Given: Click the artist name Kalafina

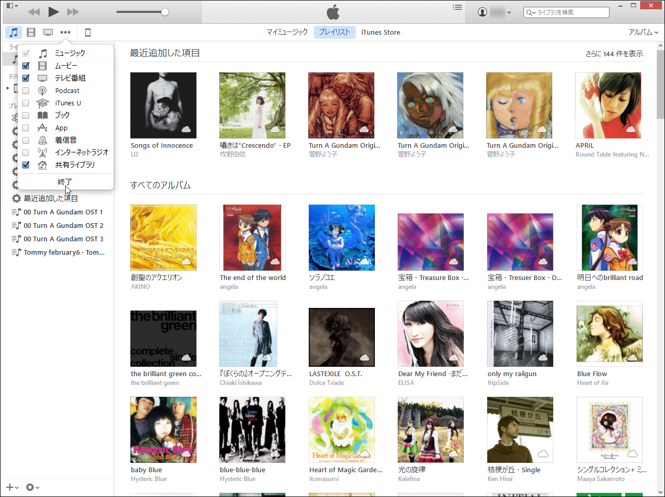Looking at the screenshot, I should pos(409,479).
